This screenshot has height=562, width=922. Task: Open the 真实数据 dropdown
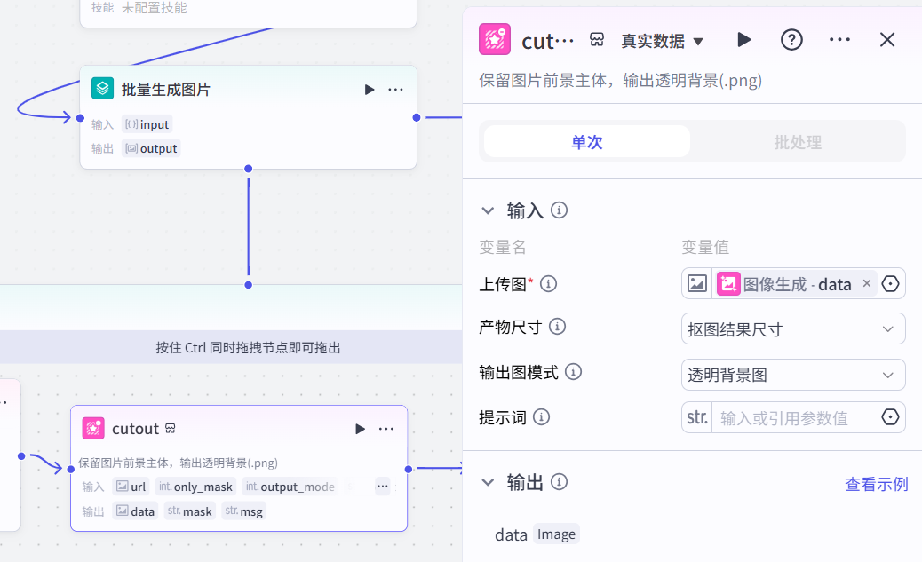662,41
